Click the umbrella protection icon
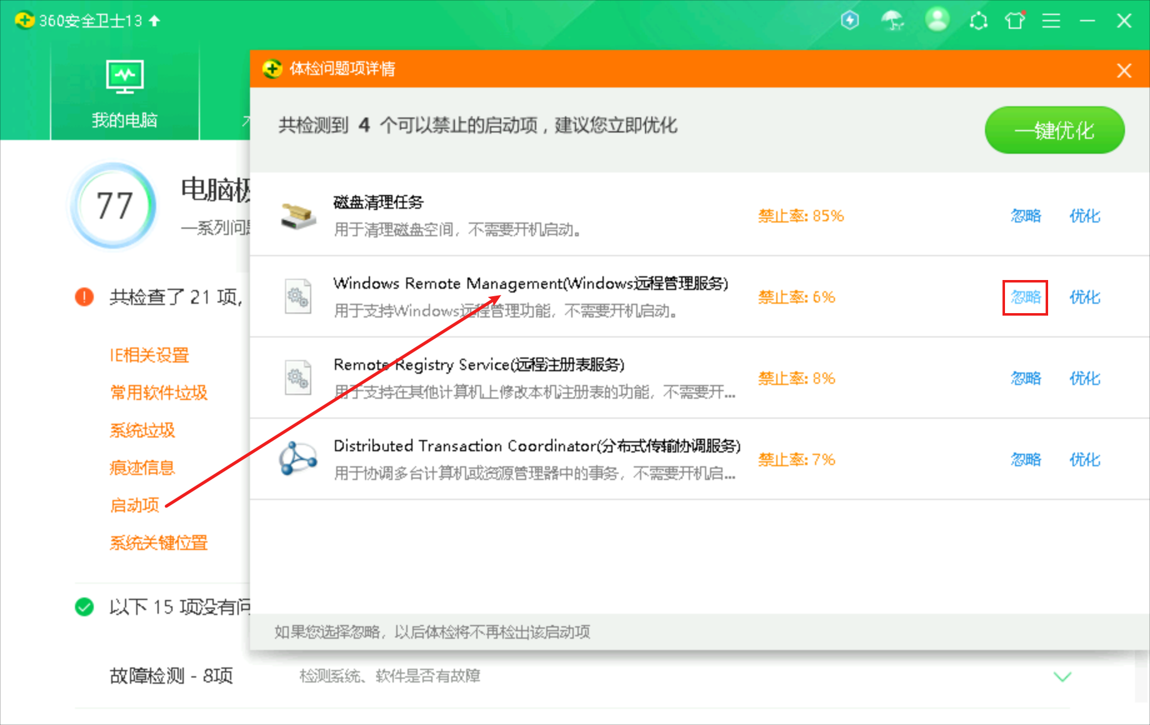The height and width of the screenshot is (725, 1150). (x=892, y=21)
